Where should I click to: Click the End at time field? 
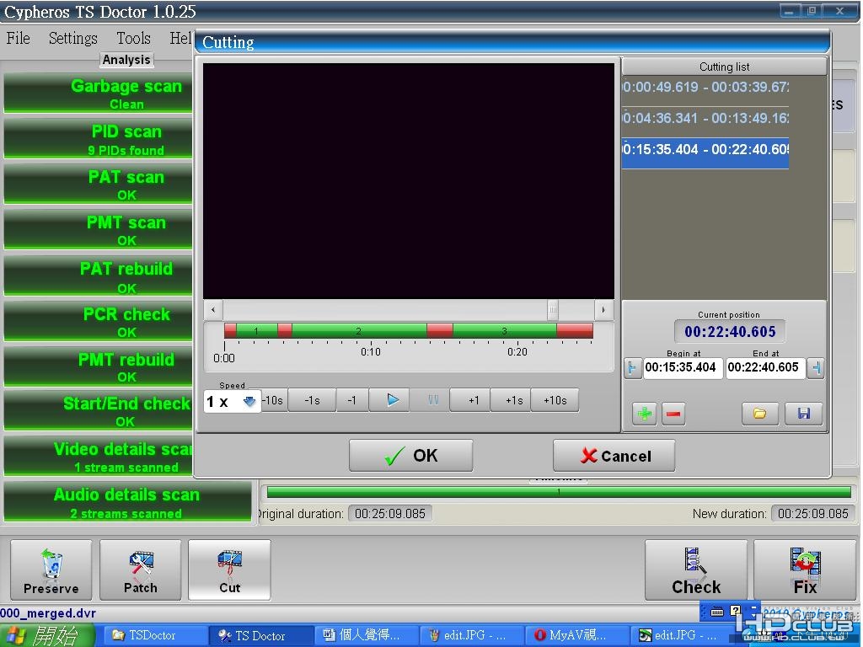pos(764,367)
